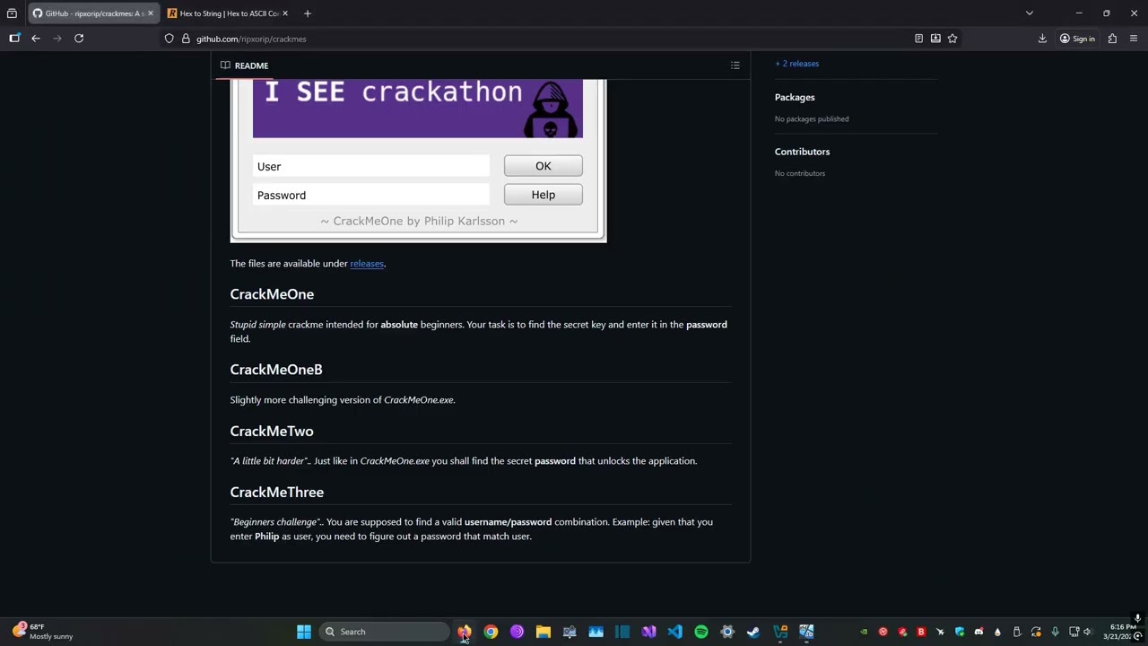
Task: Launch Steam from the taskbar
Action: point(753,632)
